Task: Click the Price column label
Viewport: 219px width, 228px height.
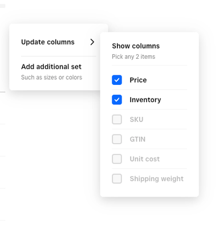Action: pyautogui.click(x=138, y=80)
